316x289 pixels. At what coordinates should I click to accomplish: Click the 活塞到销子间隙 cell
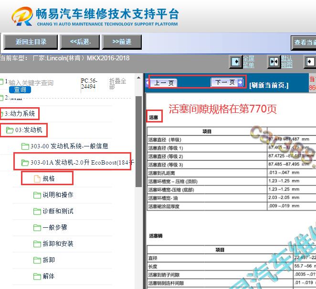coord(220,275)
